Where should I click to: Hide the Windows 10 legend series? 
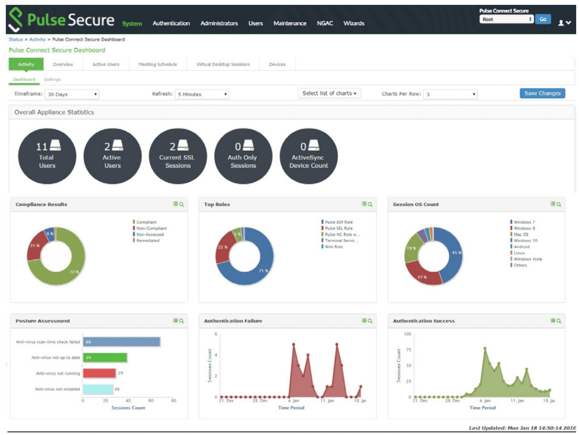(525, 240)
